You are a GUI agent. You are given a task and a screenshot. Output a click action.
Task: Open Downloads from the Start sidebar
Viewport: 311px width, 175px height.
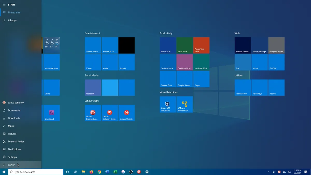click(21, 118)
